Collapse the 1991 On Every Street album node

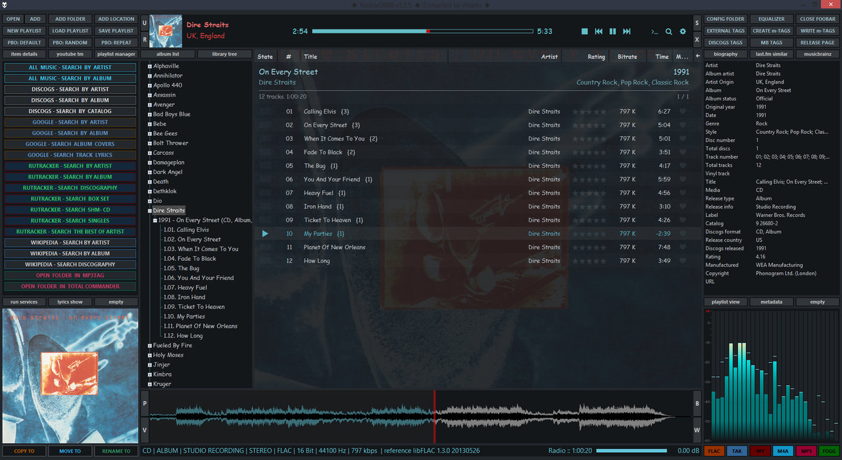[155, 221]
